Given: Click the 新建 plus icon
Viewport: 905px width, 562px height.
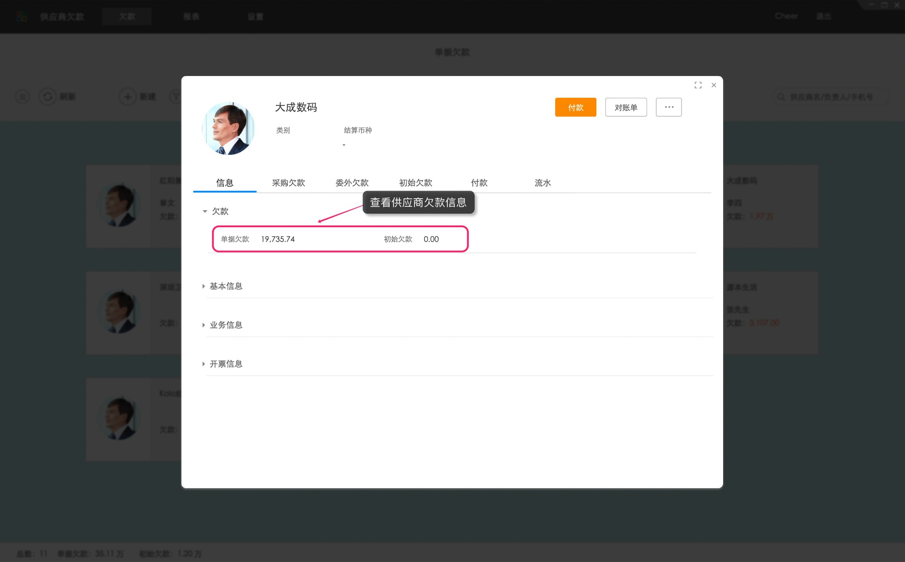Looking at the screenshot, I should point(127,96).
